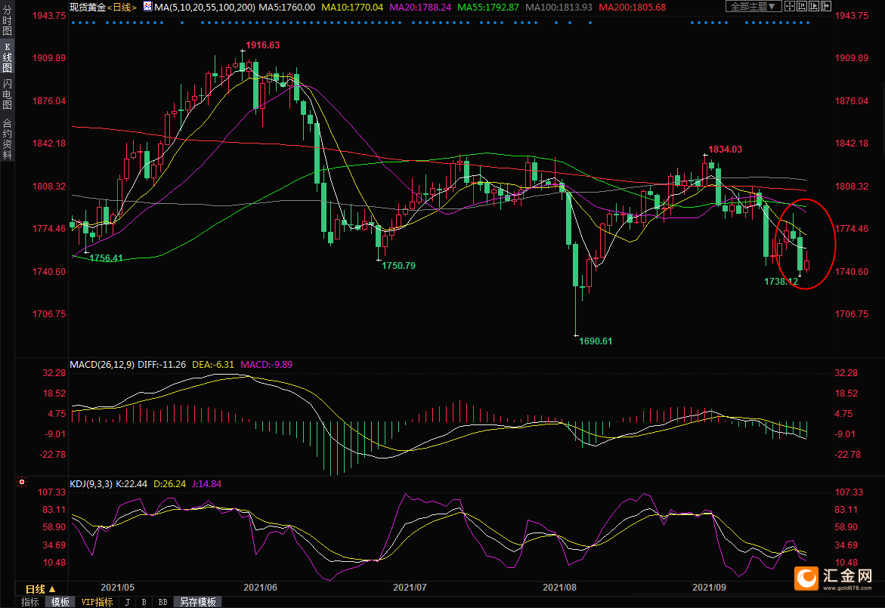Viewport: 885px width, 608px height.
Task: Click the DIFF:-11.26 value
Action: (x=162, y=364)
